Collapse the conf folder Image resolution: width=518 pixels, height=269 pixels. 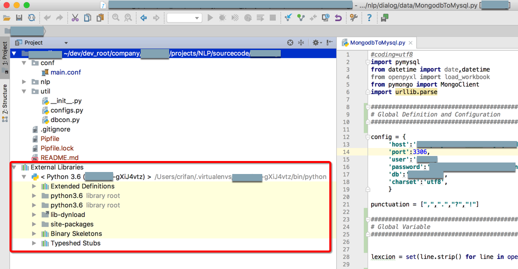point(24,62)
